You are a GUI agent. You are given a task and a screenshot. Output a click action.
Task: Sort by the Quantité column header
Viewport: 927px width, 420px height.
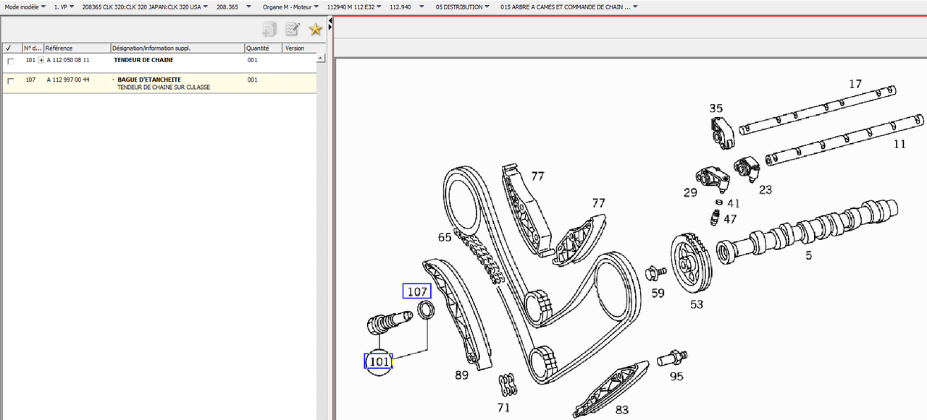click(x=264, y=48)
